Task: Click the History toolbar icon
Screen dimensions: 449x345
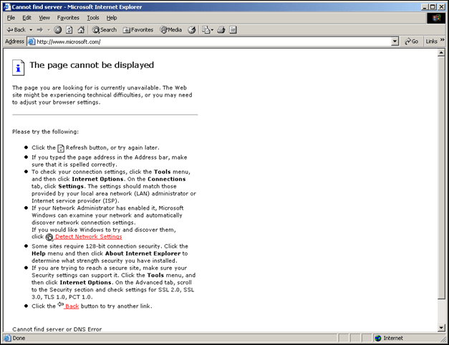Action: (x=192, y=30)
